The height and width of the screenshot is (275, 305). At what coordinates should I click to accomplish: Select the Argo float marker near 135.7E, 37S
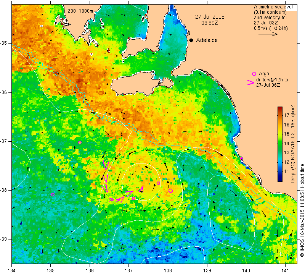[80, 143]
